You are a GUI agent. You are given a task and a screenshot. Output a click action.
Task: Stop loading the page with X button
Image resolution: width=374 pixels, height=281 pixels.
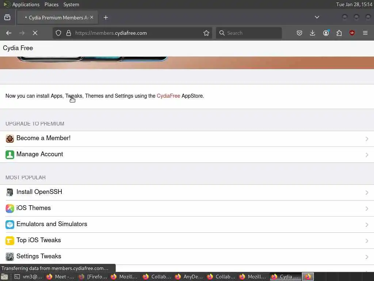pyautogui.click(x=35, y=33)
